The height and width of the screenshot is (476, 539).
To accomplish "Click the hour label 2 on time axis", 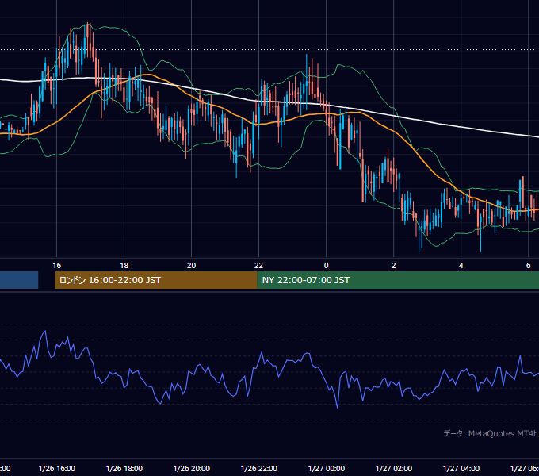I will click(394, 266).
